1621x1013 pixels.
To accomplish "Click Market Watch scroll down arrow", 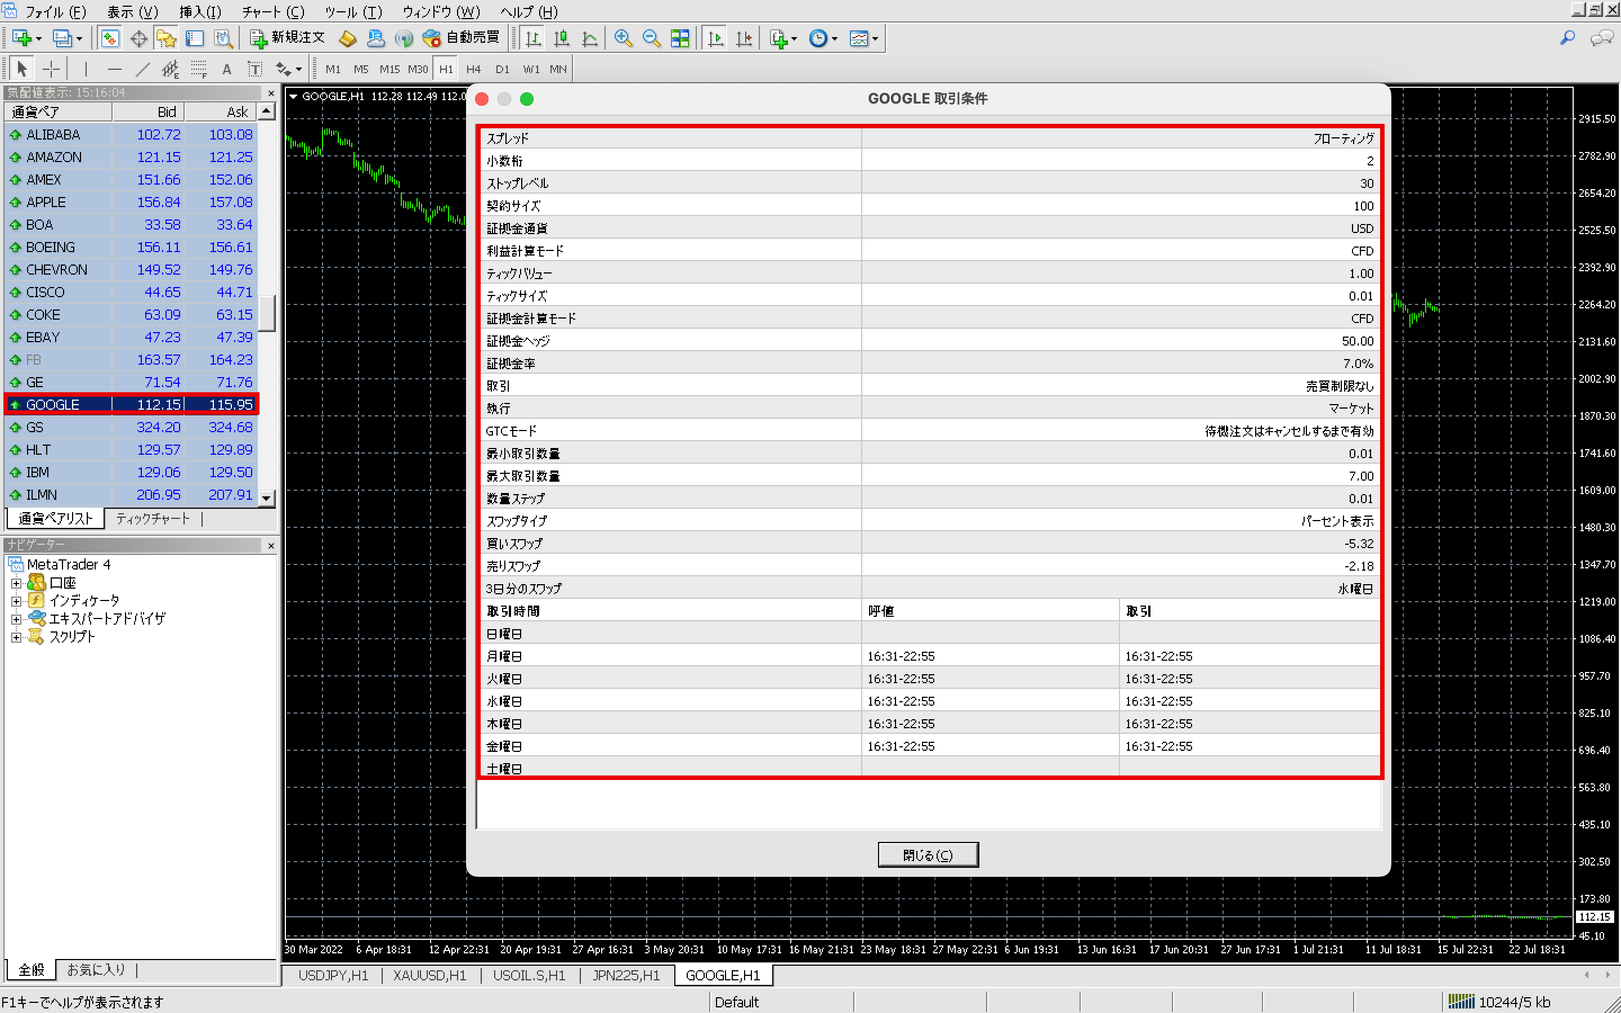I will [267, 498].
